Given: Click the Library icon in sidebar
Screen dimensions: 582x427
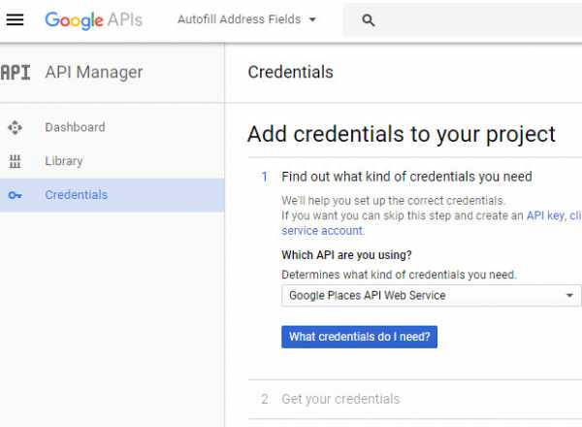Looking at the screenshot, I should pyautogui.click(x=15, y=161).
